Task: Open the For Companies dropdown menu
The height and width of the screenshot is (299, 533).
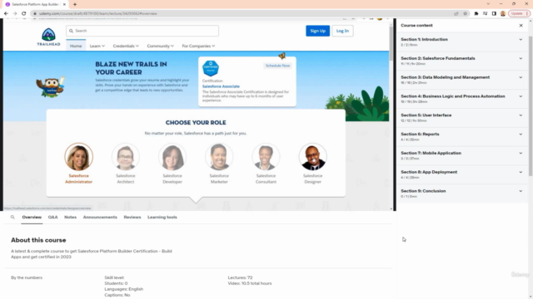Action: coord(198,46)
